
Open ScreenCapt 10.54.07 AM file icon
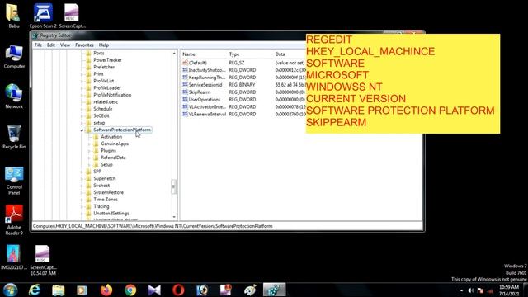click(x=43, y=261)
